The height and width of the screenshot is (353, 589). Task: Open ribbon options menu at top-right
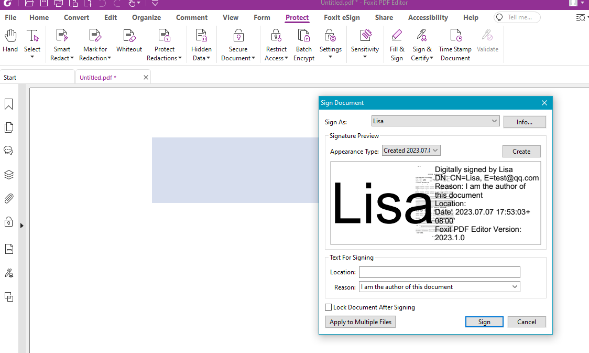[582, 18]
